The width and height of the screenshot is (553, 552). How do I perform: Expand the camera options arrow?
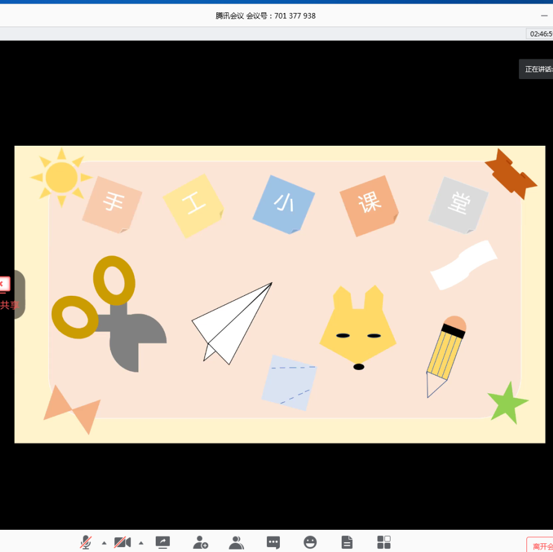141,543
